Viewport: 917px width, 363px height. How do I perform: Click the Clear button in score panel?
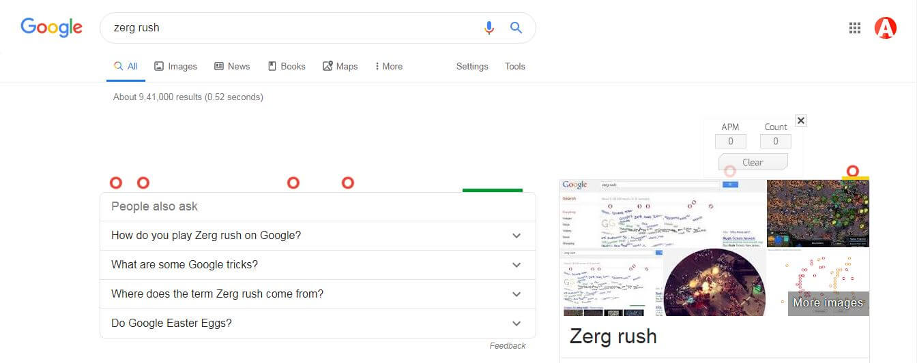point(753,162)
